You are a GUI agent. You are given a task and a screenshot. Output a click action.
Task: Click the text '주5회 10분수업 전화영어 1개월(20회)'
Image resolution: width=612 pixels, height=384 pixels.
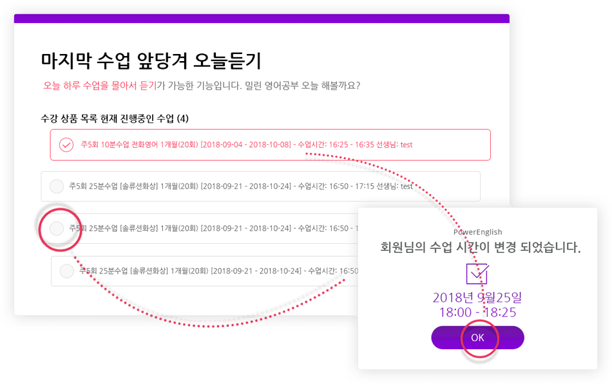[139, 145]
